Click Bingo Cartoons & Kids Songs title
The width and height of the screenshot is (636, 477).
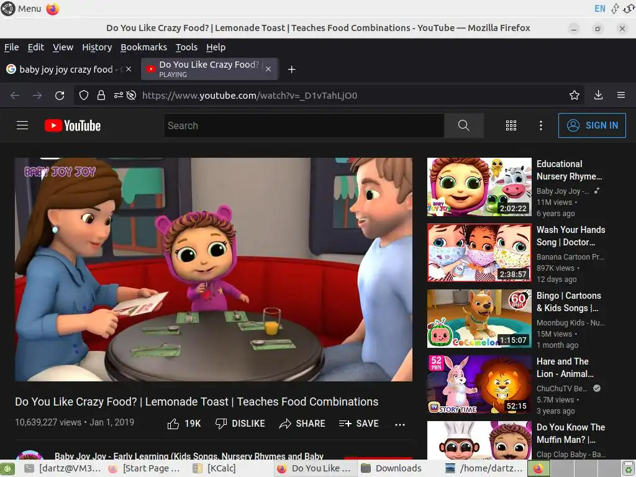[569, 302]
